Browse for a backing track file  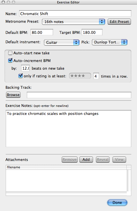(x=13, y=95)
